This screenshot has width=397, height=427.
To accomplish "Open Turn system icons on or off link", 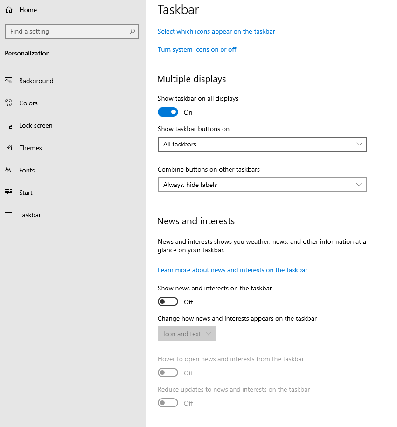I will click(x=197, y=49).
